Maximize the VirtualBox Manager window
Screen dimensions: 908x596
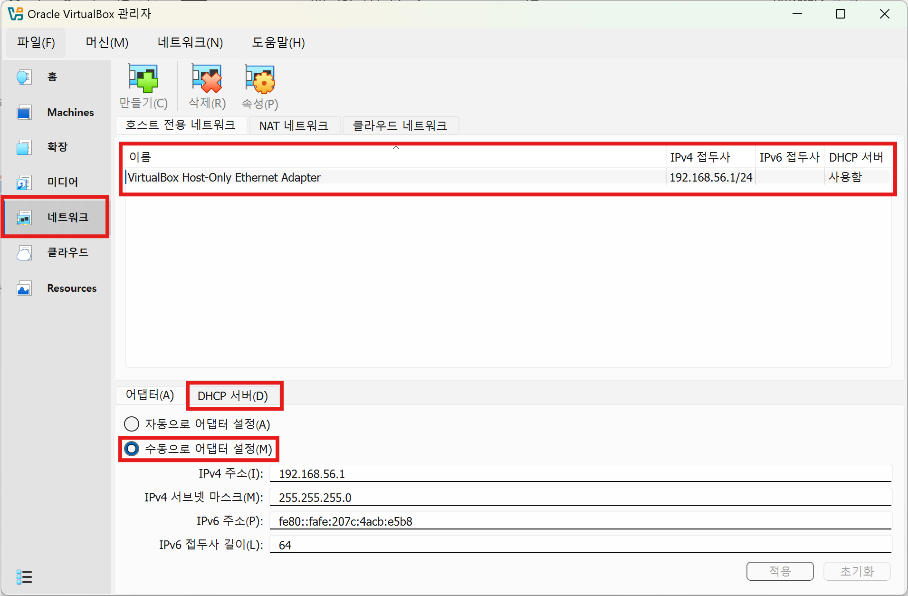coord(841,14)
